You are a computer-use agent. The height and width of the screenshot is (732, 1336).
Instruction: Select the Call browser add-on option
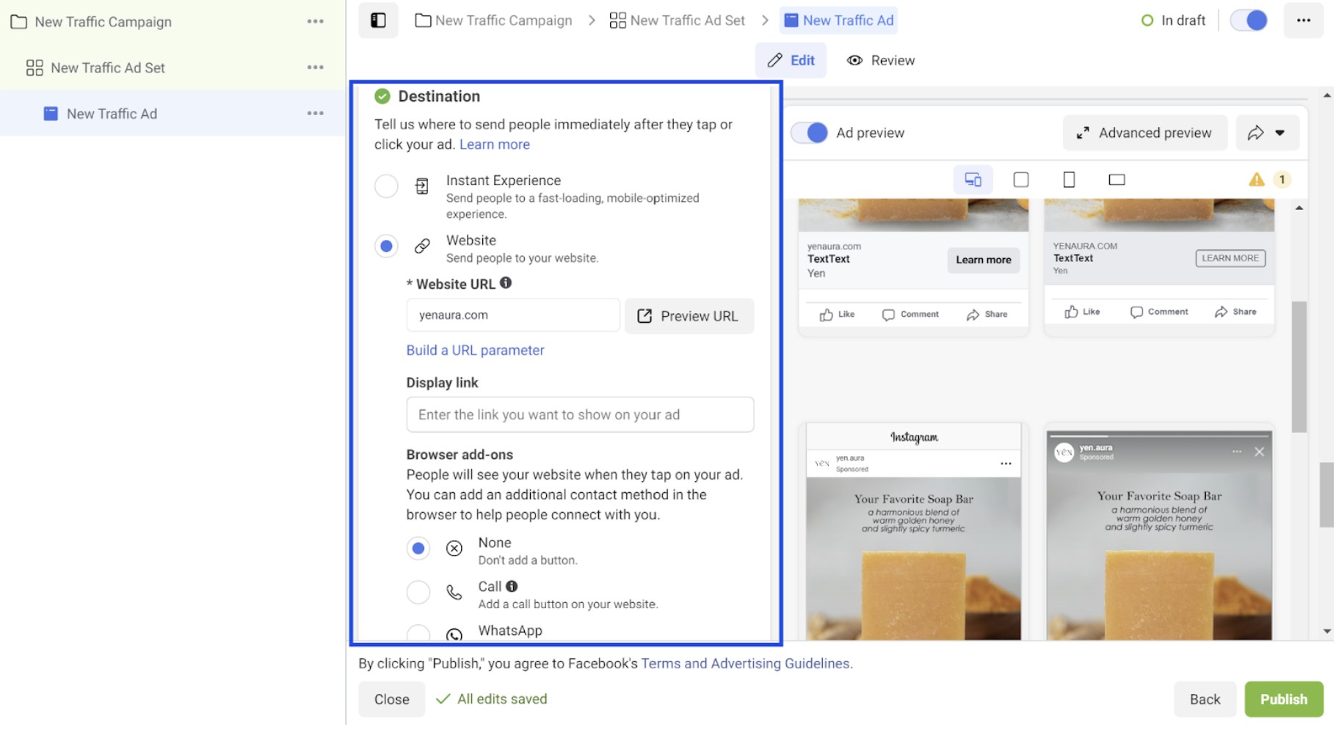pyautogui.click(x=418, y=592)
